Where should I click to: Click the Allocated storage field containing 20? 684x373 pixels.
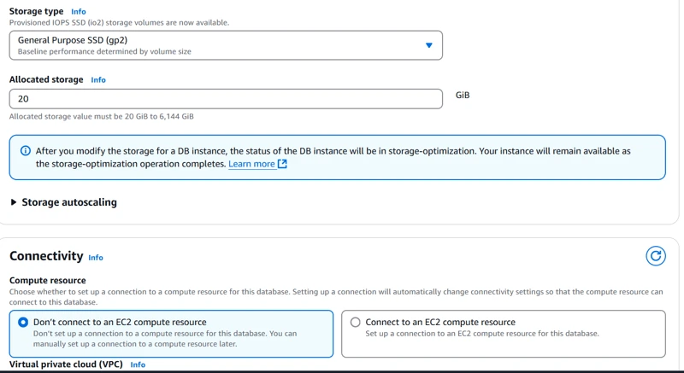[226, 99]
